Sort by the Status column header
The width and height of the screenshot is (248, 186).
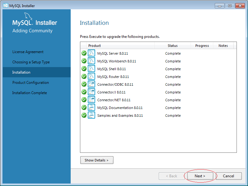173,46
